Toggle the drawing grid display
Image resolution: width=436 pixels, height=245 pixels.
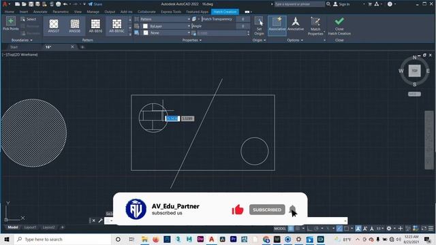pos(291,229)
